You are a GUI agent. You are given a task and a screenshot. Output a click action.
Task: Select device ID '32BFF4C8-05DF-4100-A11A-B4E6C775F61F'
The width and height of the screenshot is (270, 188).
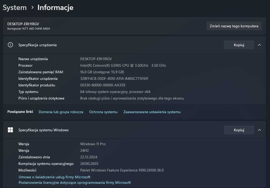[x=114, y=79]
